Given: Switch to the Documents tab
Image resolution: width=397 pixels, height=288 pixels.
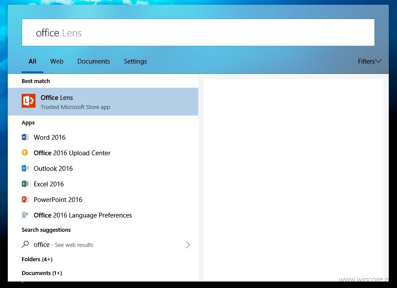Looking at the screenshot, I should 94,61.
